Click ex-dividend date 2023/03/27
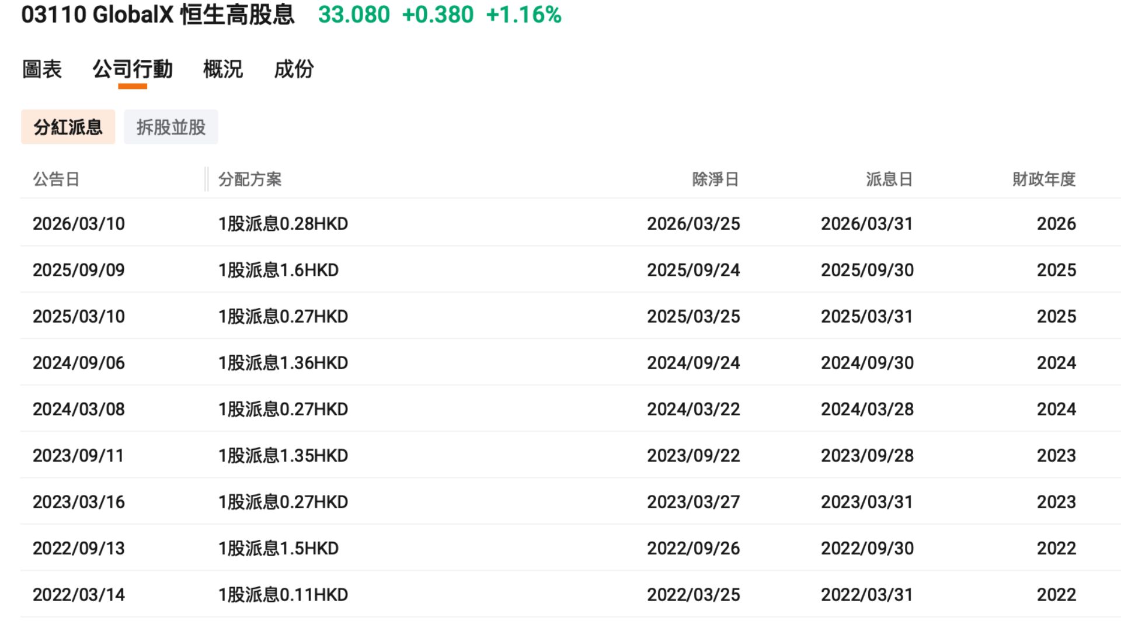The height and width of the screenshot is (631, 1121). tap(694, 502)
